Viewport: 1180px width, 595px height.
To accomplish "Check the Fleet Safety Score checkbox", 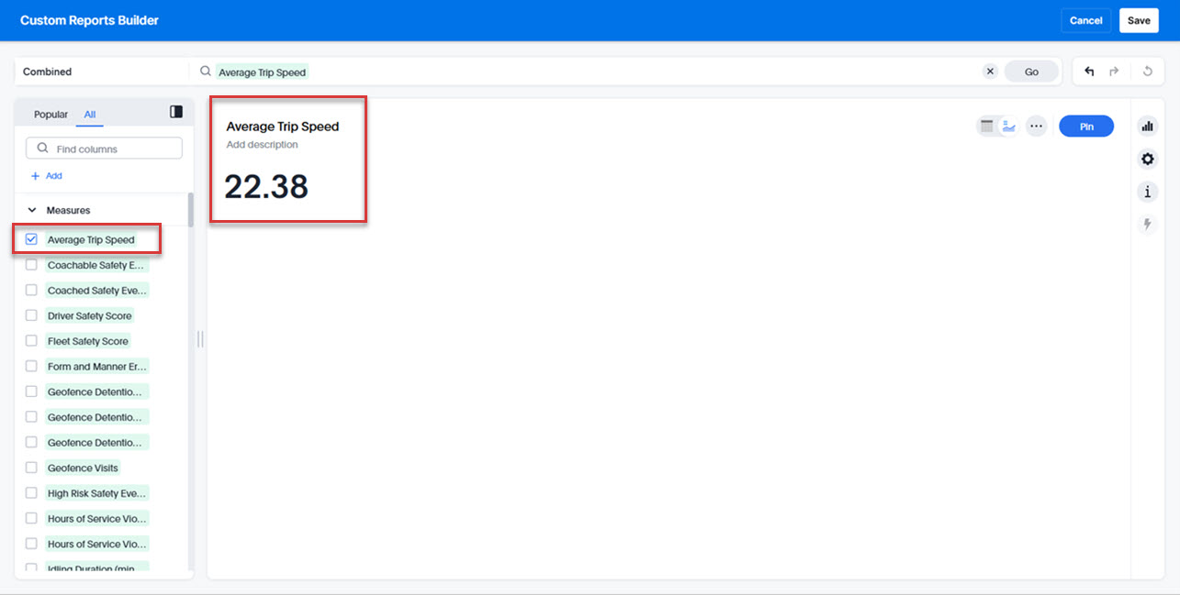I will click(x=31, y=341).
